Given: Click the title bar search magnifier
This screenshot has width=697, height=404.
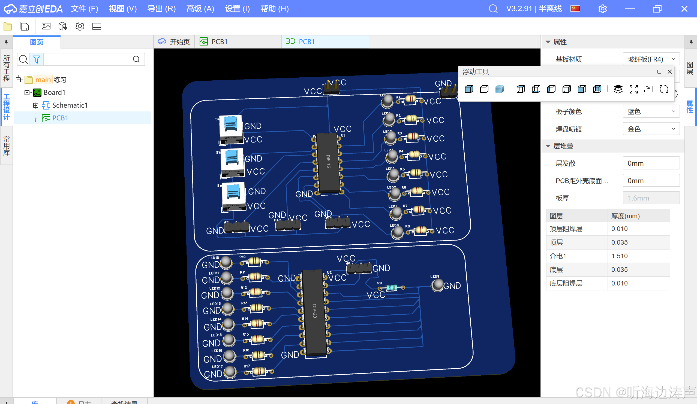Looking at the screenshot, I should 493,9.
